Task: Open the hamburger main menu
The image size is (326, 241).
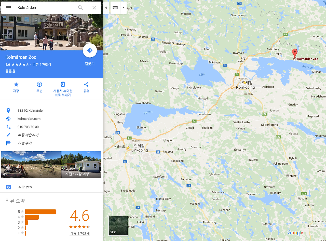Action: 8,8
